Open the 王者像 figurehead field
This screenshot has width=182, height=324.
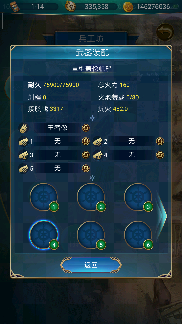[x=57, y=128]
